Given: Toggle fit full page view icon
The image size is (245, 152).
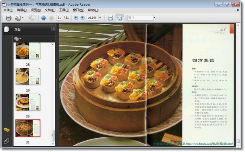Looking at the screenshot, I should coord(120,18).
